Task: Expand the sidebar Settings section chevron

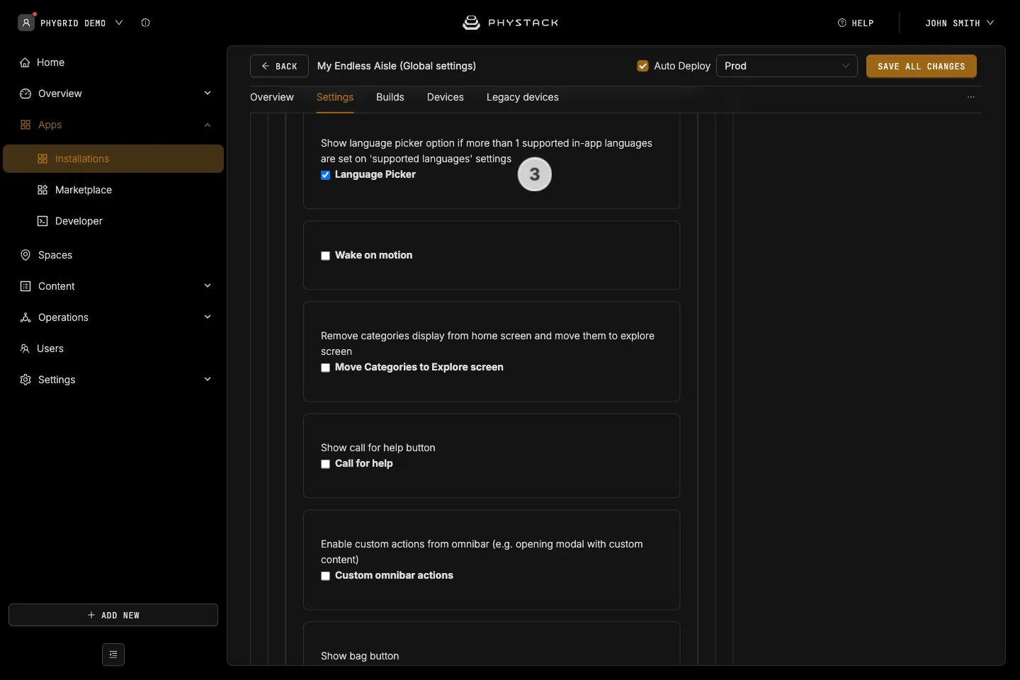Action: [208, 380]
